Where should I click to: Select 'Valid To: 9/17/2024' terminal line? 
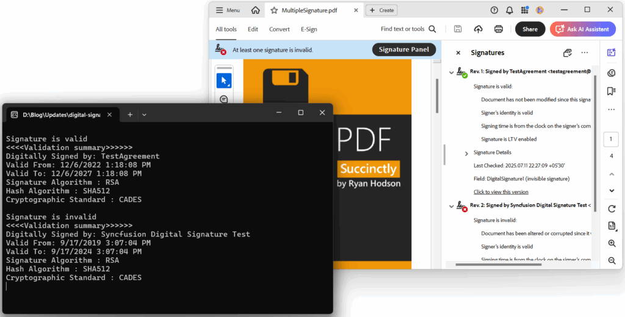(x=74, y=252)
